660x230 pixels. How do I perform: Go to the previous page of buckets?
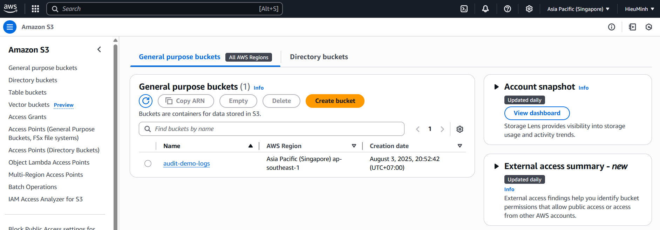tap(418, 129)
